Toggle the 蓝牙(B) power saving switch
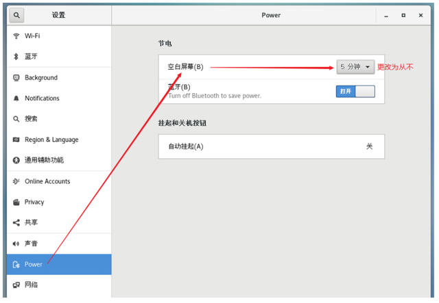The width and height of the screenshot is (439, 303). tap(355, 92)
